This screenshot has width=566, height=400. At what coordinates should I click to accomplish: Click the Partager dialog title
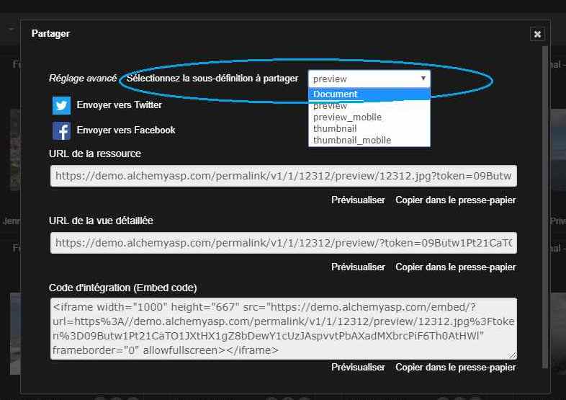pyautogui.click(x=50, y=34)
